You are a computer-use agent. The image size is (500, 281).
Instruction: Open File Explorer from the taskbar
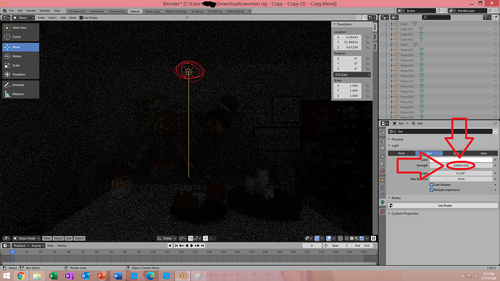tap(37, 276)
